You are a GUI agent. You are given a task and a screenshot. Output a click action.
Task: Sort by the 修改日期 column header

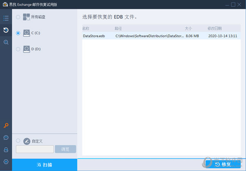click(x=214, y=28)
